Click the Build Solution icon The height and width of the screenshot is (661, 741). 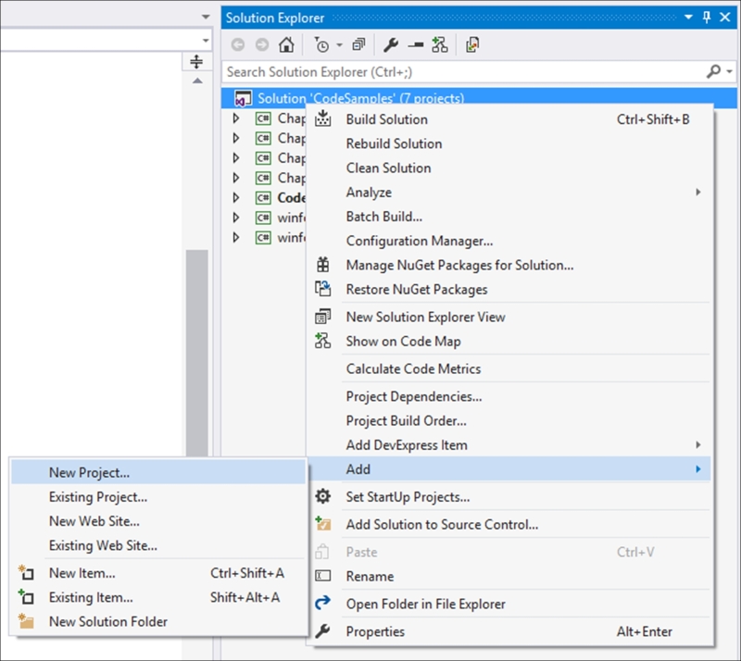[x=322, y=118]
